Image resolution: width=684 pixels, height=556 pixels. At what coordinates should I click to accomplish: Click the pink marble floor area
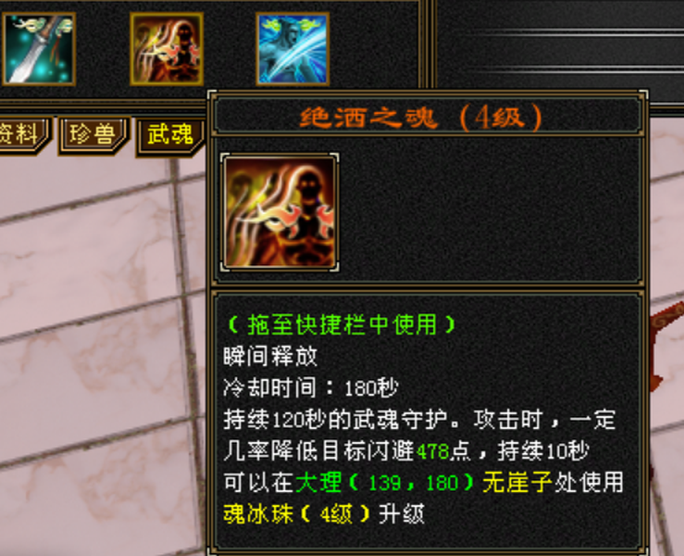pyautogui.click(x=87, y=349)
